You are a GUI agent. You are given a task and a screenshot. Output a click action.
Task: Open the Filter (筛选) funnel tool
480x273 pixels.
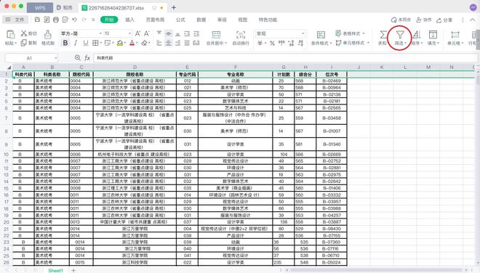coord(400,35)
